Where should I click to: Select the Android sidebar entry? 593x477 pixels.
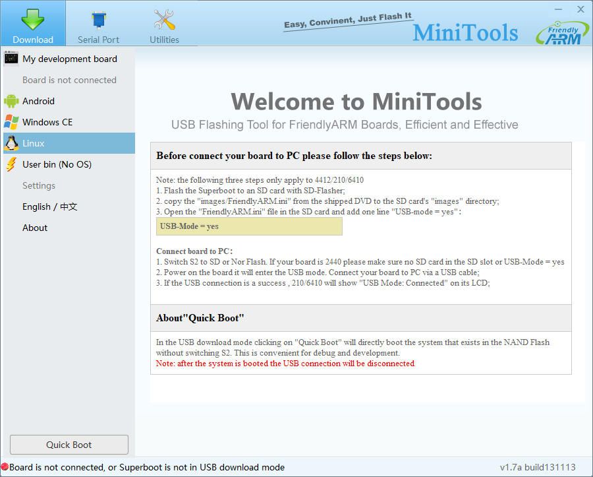[69, 101]
